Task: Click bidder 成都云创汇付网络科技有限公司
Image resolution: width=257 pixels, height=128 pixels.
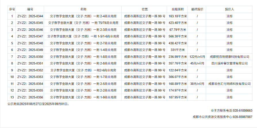Action: (229, 84)
